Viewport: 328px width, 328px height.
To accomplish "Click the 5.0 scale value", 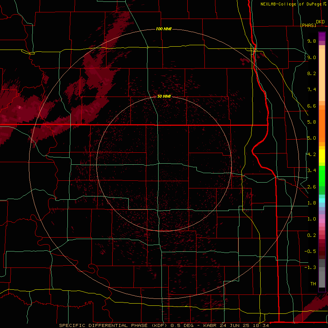I will pyautogui.click(x=312, y=138).
